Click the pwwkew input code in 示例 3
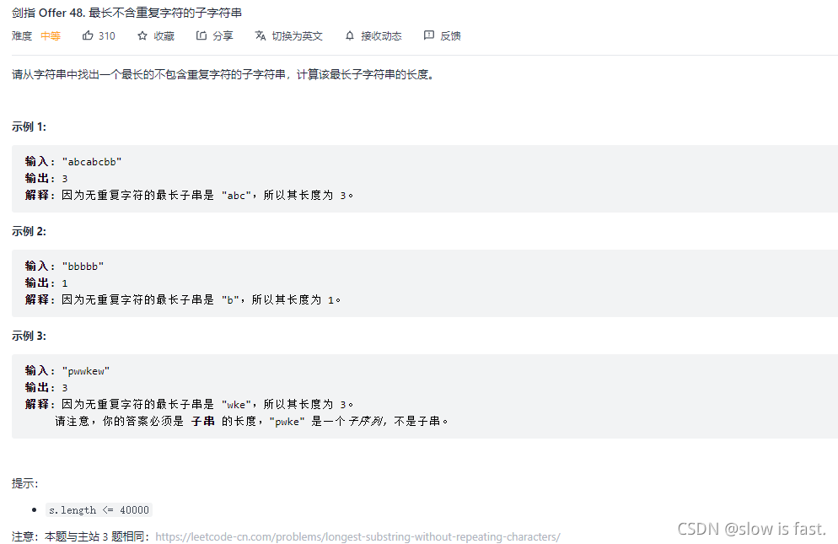838x544 pixels. point(85,370)
